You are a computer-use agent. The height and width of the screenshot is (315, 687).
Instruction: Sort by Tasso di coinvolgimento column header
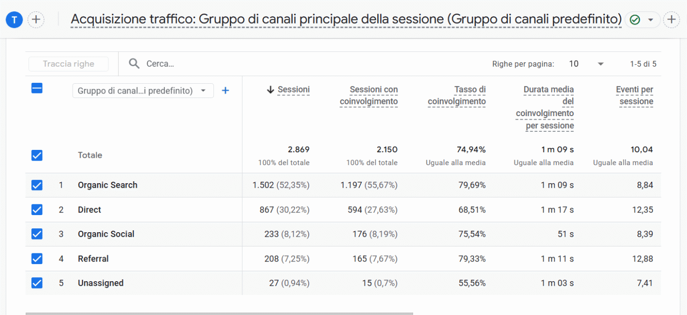point(457,96)
